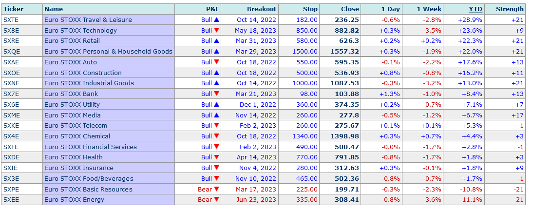Click blue up triangle in SXME row

pos(216,115)
